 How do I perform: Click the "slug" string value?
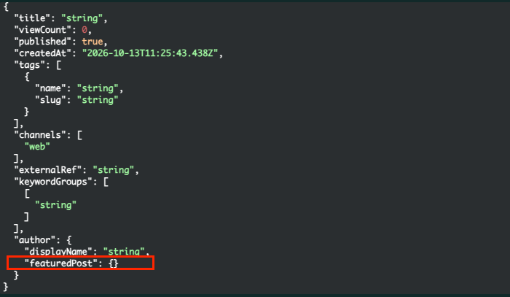pyautogui.click(x=98, y=100)
